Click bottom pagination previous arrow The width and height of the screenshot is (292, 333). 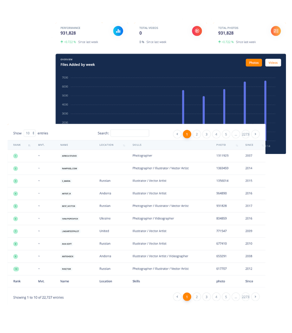(x=177, y=297)
